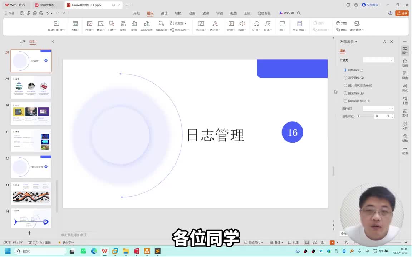Start slideshow with orange play button
The width and height of the screenshot is (412, 257).
point(332,242)
